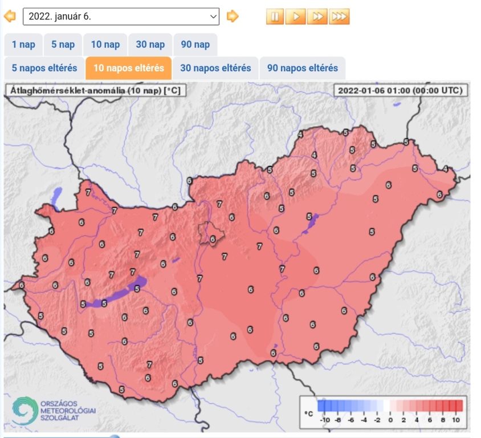This screenshot has height=438, width=481.
Task: Click the next date right arrow
Action: tap(233, 17)
